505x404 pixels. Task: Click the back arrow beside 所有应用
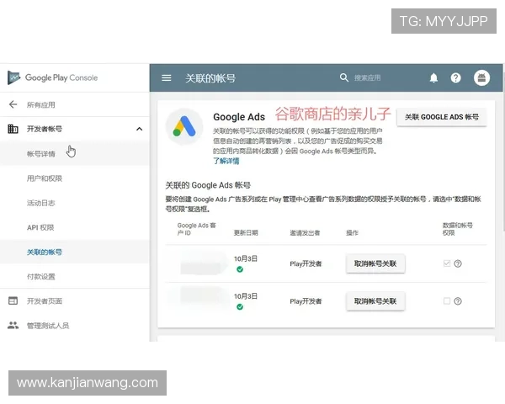tap(13, 104)
